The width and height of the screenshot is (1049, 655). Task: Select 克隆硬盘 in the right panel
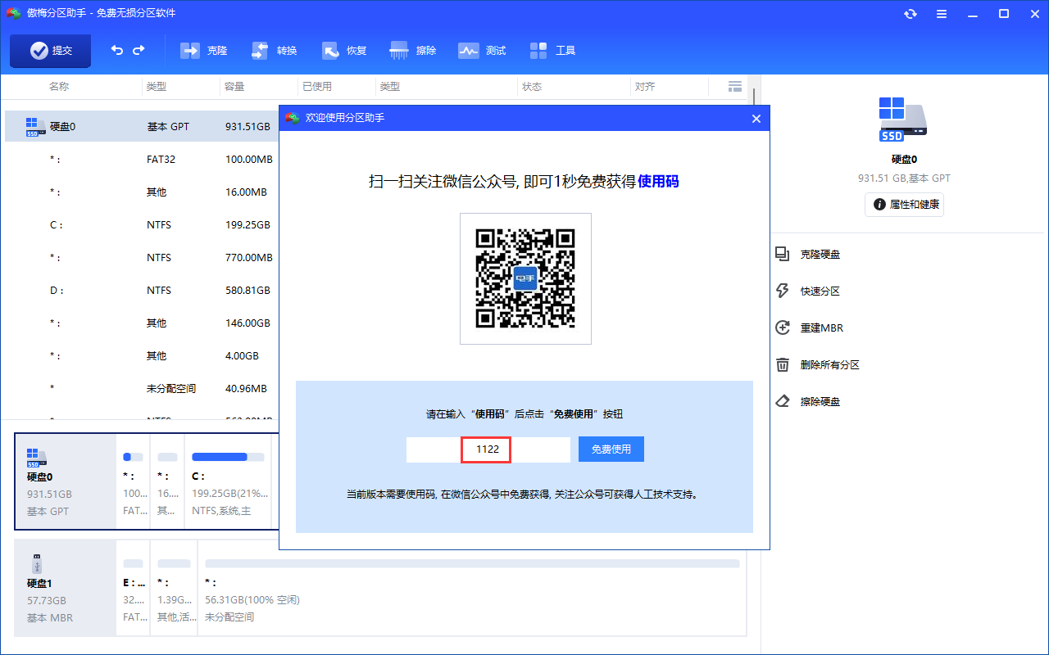click(820, 255)
